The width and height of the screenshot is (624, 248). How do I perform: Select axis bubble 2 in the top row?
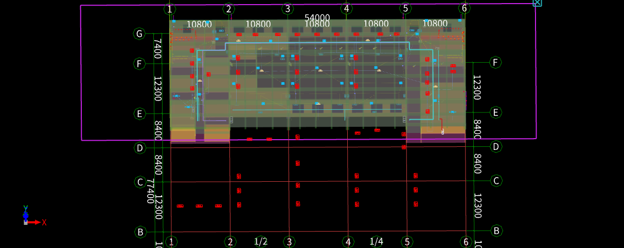[229, 9]
